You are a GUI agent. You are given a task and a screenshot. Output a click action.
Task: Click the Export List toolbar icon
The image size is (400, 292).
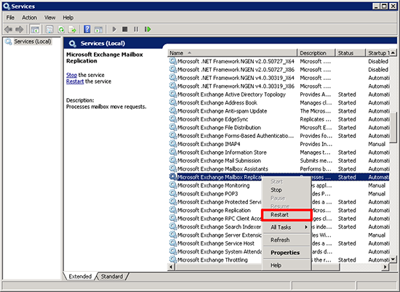coord(73,30)
